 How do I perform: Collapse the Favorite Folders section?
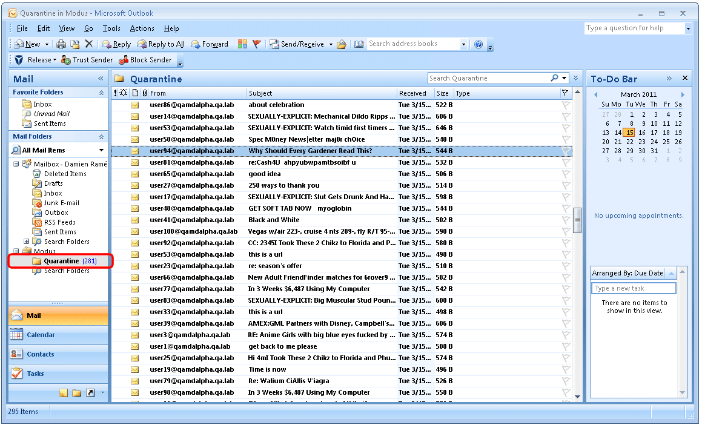click(x=101, y=93)
